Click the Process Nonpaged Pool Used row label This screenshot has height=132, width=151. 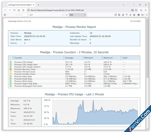(28, 86)
